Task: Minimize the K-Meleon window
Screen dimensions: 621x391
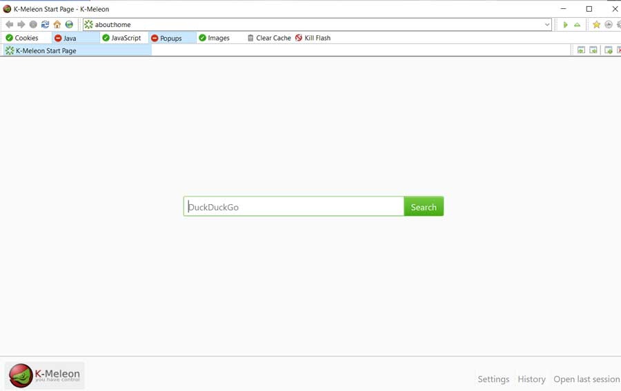Action: pos(563,9)
